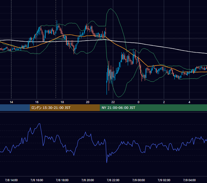Click the oscillator's lowest trough after 21:00
This screenshot has height=183, width=207.
point(107,162)
